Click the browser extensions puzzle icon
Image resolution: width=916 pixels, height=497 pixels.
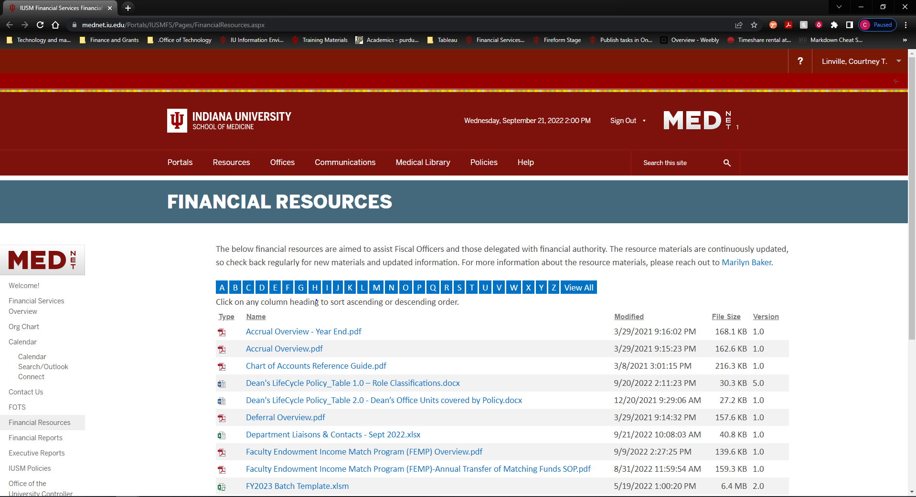coord(834,25)
